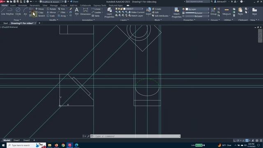Click the Trim command
This screenshot has height=148, width=263.
point(62,9)
